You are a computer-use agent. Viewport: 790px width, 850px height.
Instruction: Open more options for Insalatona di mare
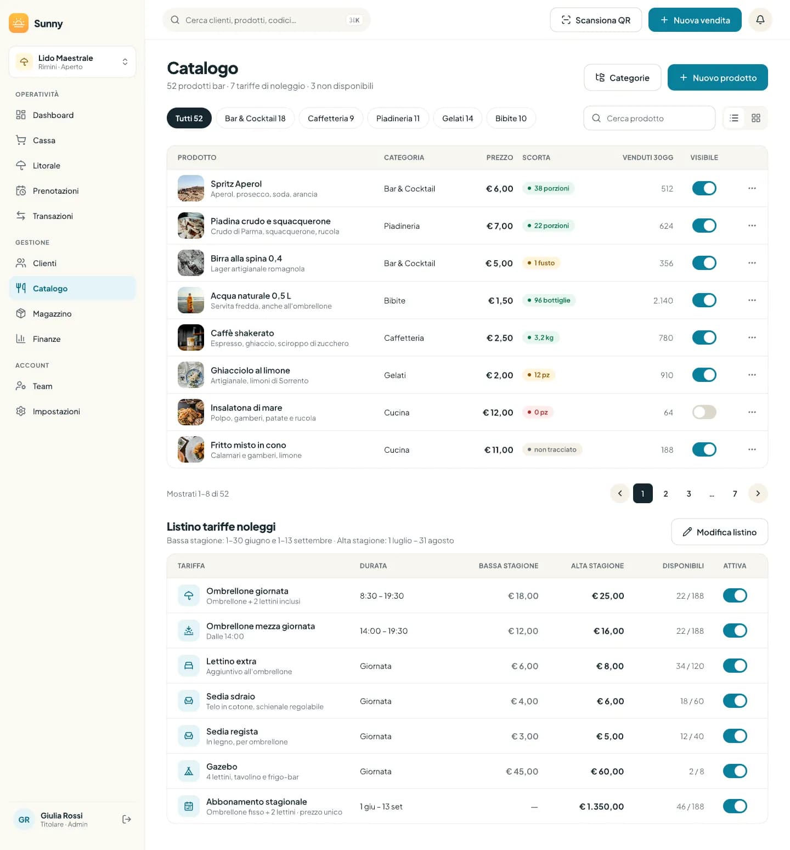pos(752,412)
